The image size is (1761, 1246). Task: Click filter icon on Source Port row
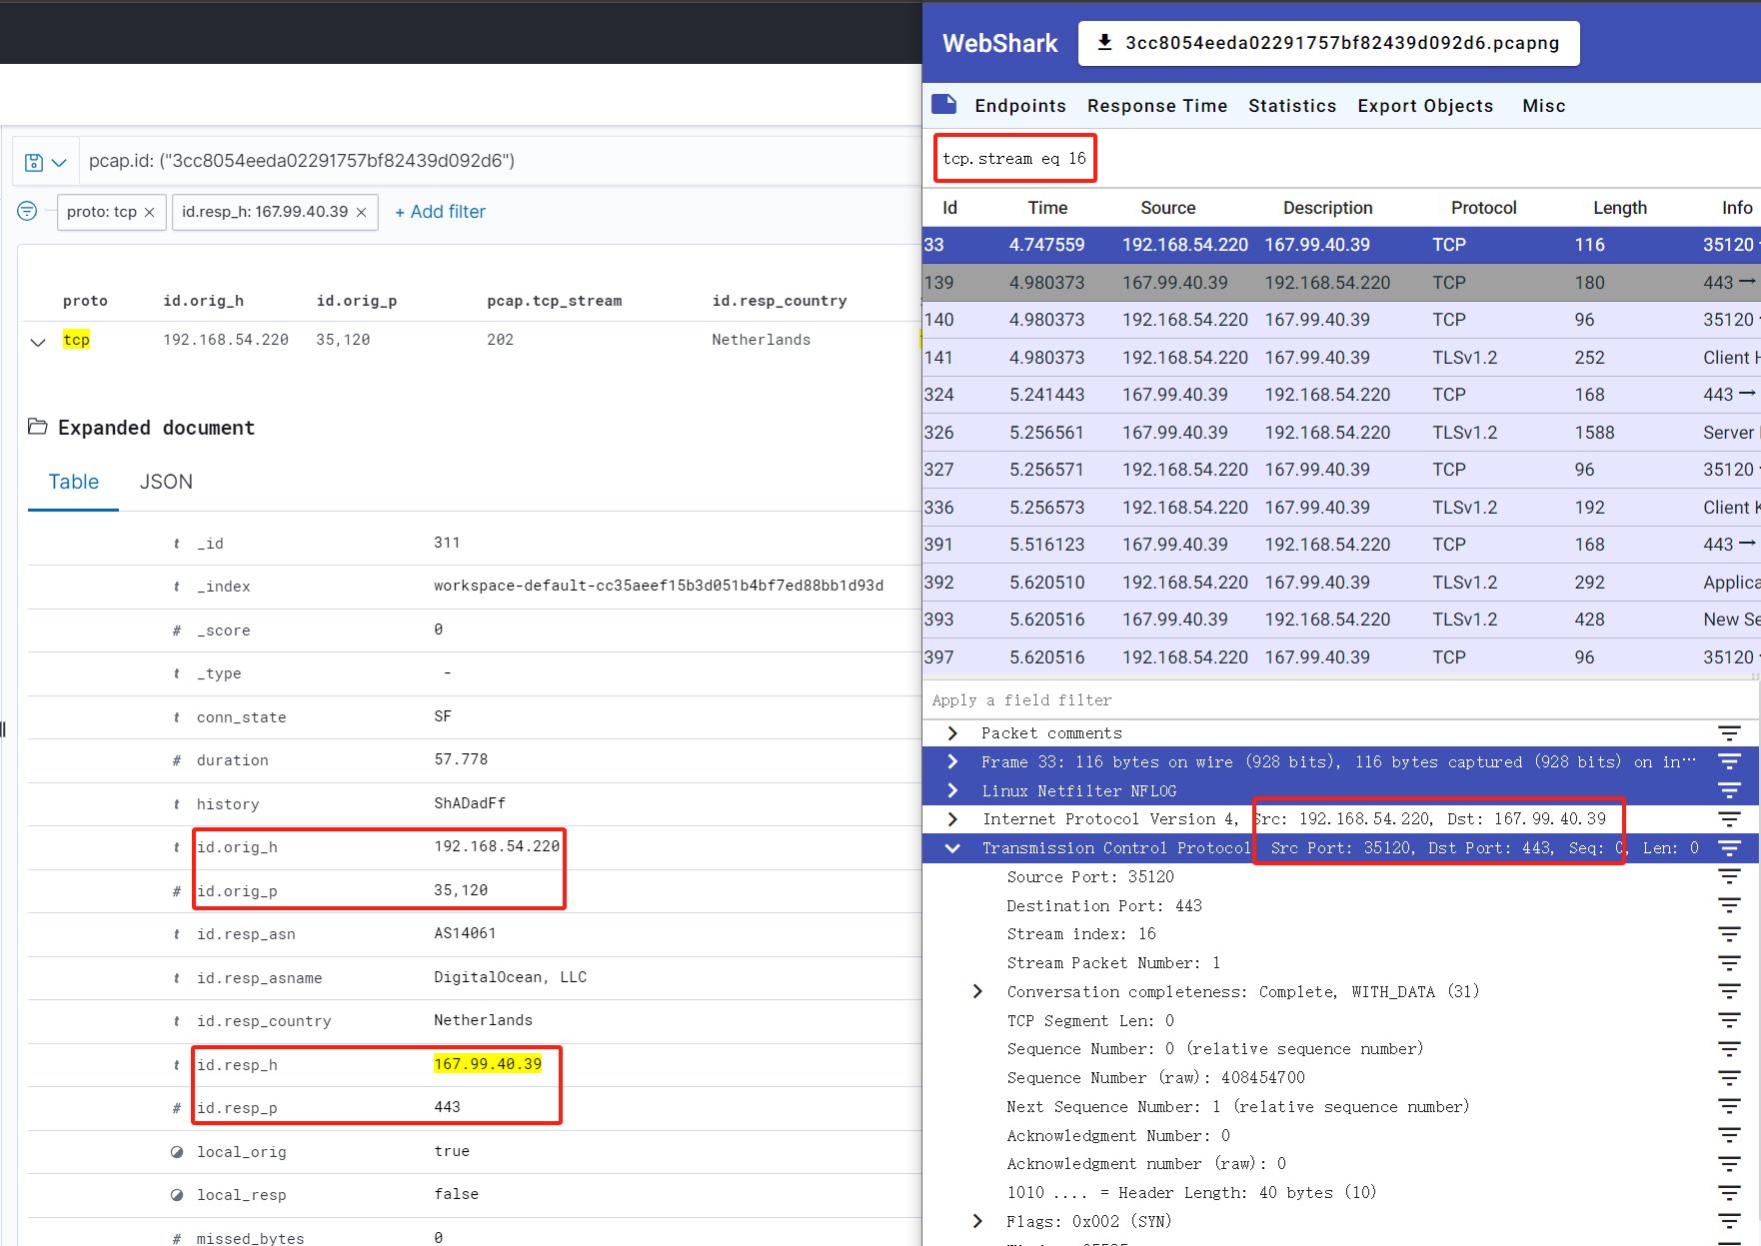1729,877
